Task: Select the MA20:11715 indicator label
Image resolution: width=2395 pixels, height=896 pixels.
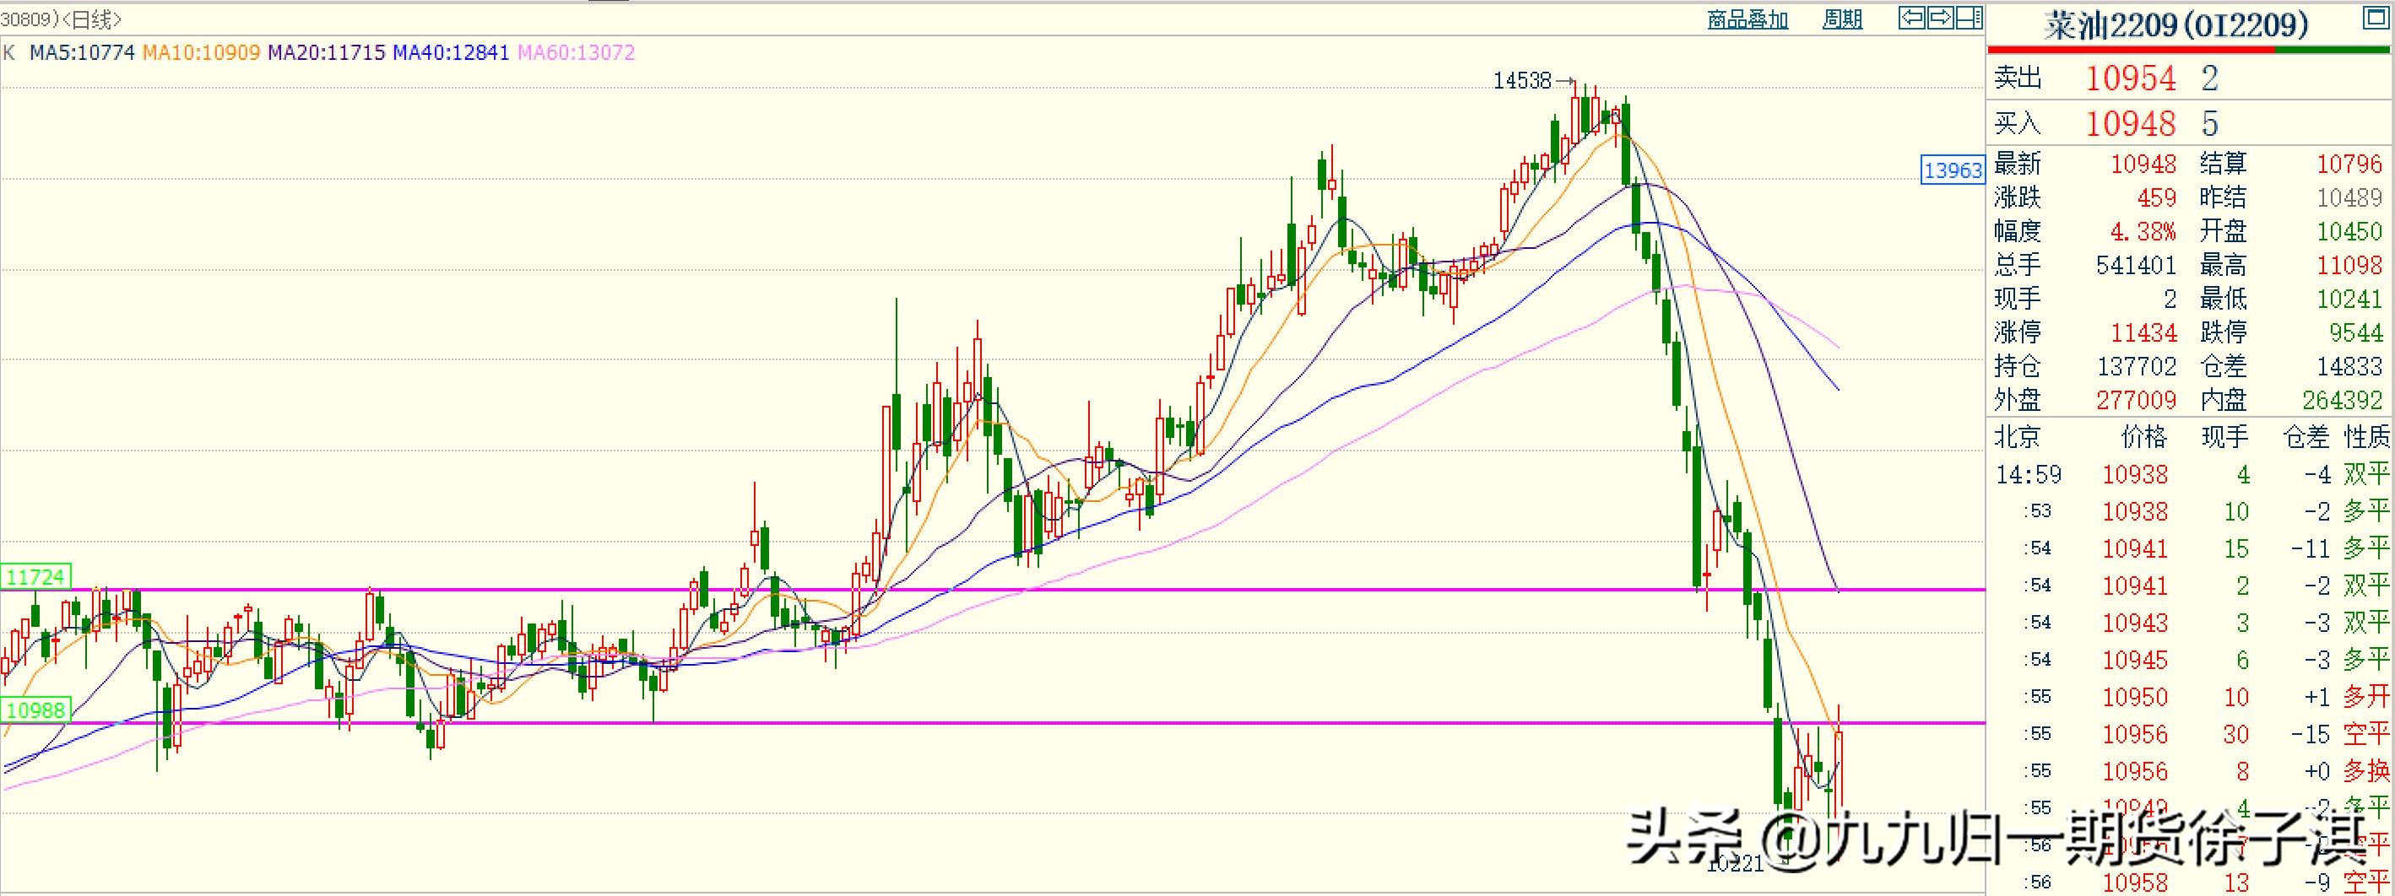Action: click(327, 52)
